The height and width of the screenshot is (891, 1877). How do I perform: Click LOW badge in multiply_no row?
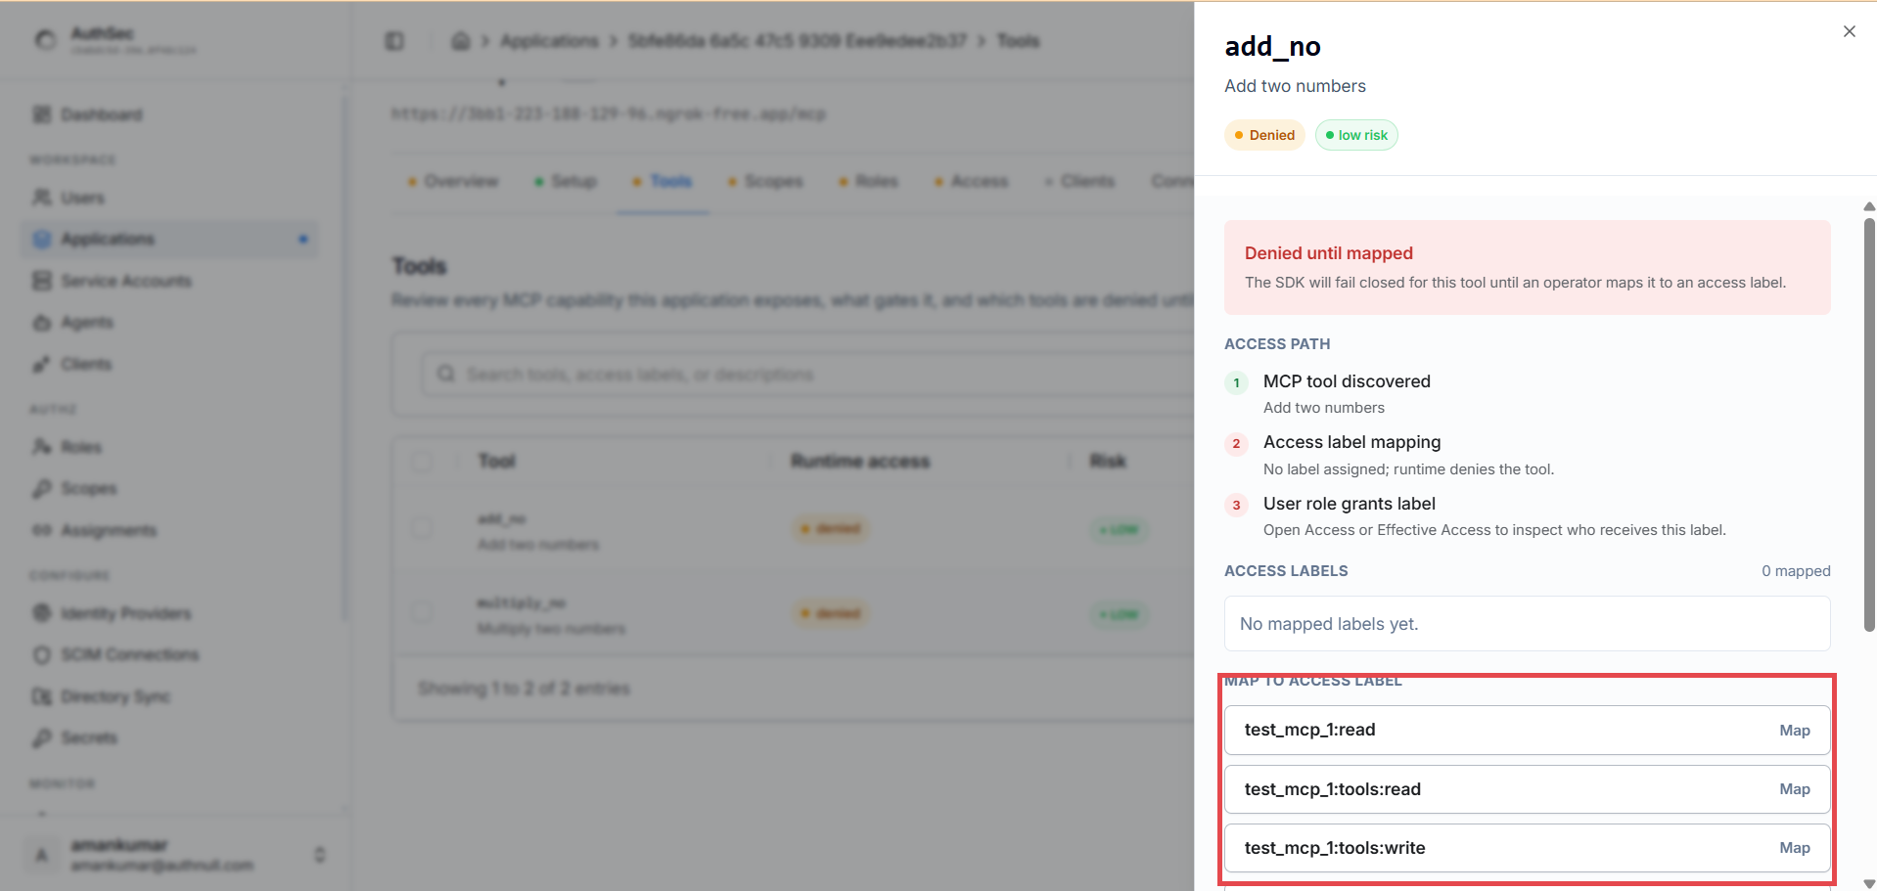(x=1119, y=614)
